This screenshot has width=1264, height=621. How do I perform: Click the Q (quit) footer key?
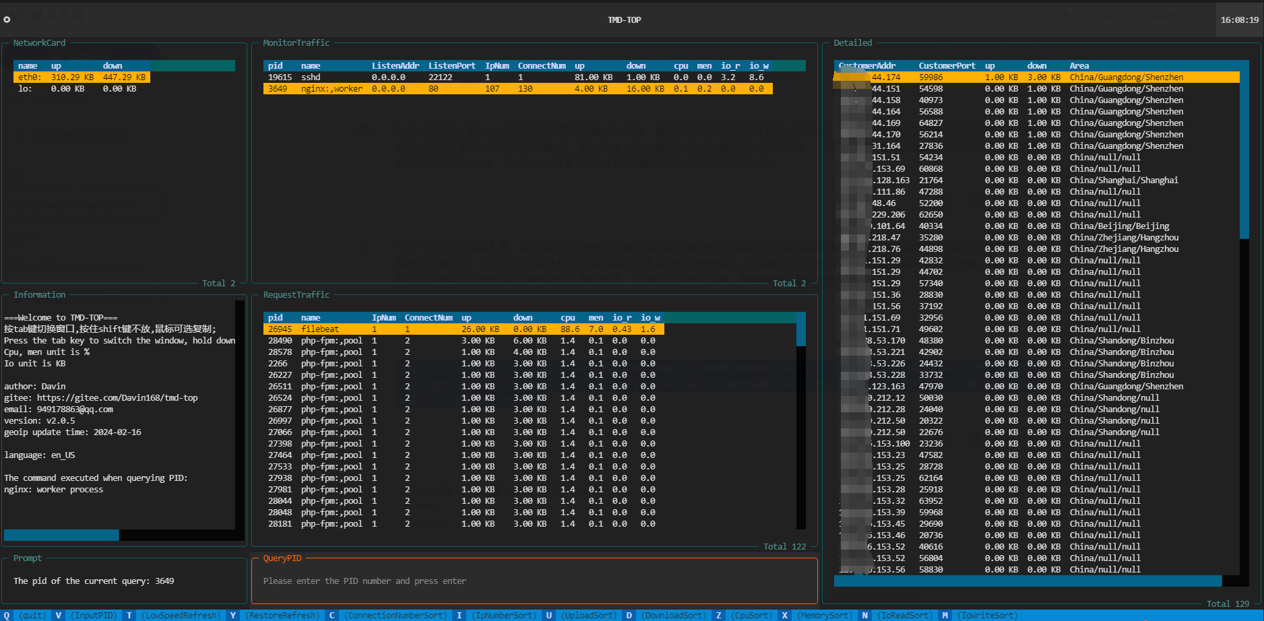coord(25,616)
